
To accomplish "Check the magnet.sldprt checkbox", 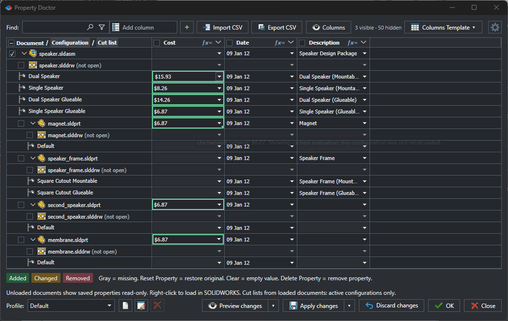I will [21, 123].
